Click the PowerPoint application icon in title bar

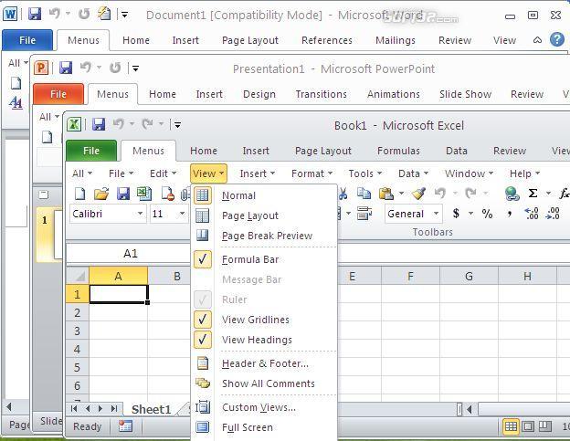[41, 68]
